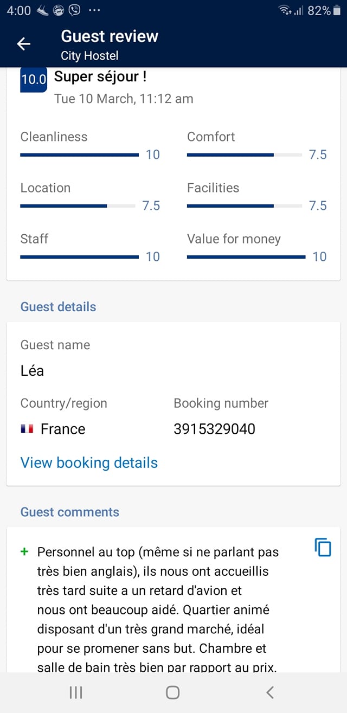The width and height of the screenshot is (347, 713).
Task: Open Android recent apps button
Action: click(76, 692)
